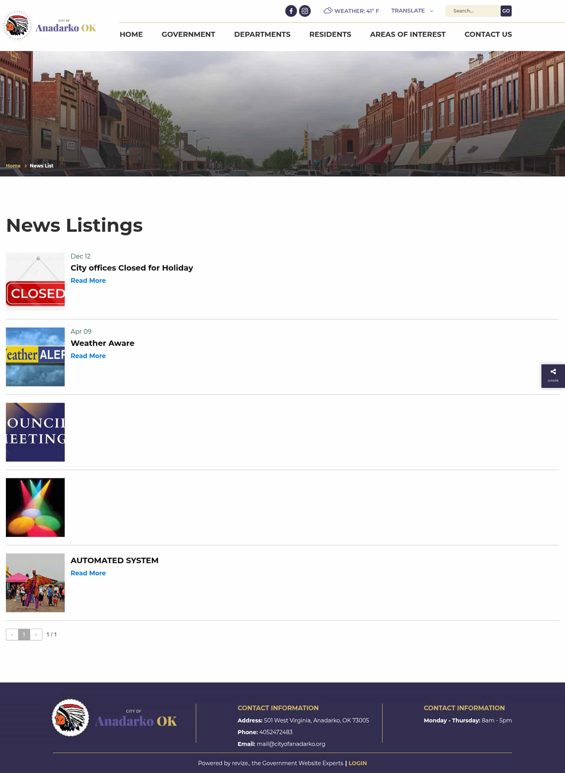Open the Weather Alert thumbnail
565x773 pixels.
(35, 357)
